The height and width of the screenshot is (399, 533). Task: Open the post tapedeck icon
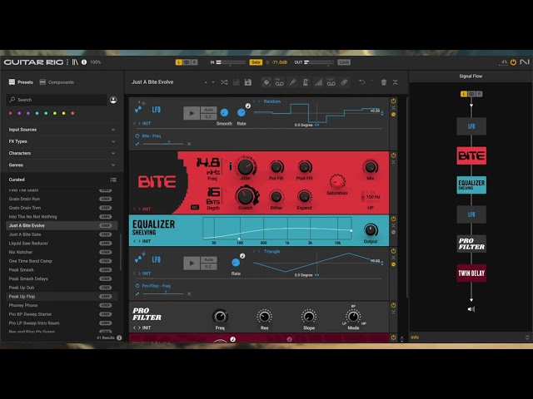[331, 82]
